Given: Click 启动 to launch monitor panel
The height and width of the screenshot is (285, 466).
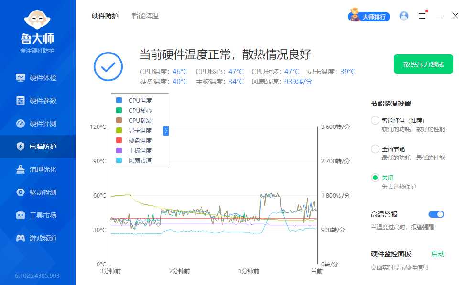Looking at the screenshot, I should pyautogui.click(x=438, y=254).
